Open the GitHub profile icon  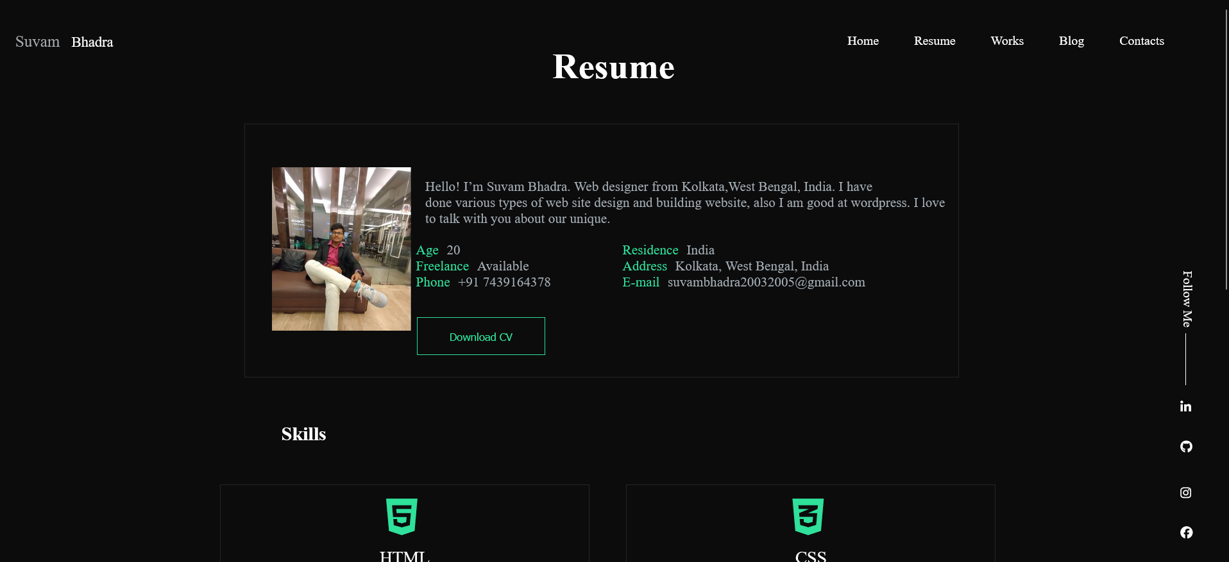1186,447
